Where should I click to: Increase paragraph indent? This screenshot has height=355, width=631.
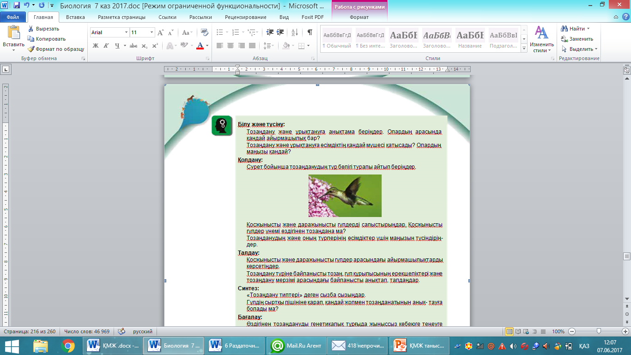280,32
